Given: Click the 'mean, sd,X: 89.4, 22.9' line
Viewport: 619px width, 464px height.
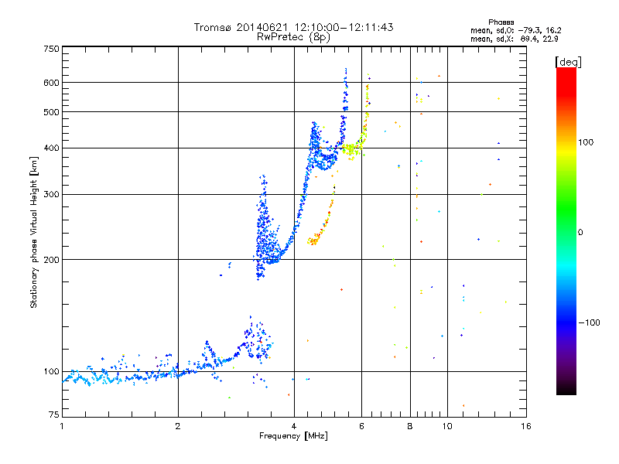Looking at the screenshot, I should [514, 39].
